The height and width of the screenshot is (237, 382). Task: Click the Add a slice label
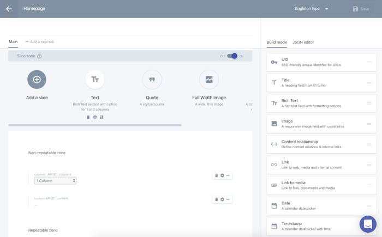tap(37, 98)
